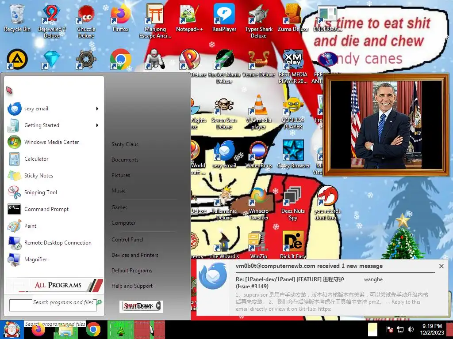453x339 pixels.
Task: Open Devices and Printers link
Action: (135, 255)
